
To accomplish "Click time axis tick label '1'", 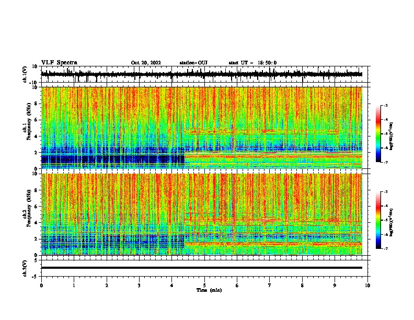I will click(74, 285).
